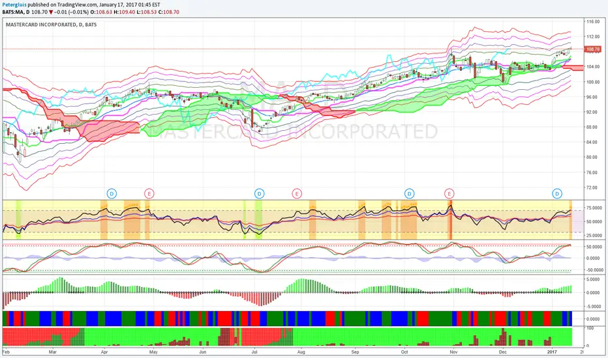Click the L:108.53 low value
This screenshot has height=358, width=608.
tap(149, 12)
